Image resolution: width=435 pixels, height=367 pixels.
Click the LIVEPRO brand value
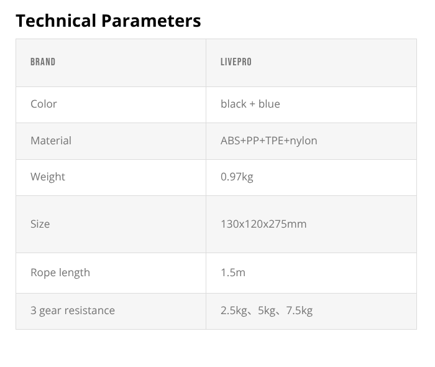click(236, 62)
